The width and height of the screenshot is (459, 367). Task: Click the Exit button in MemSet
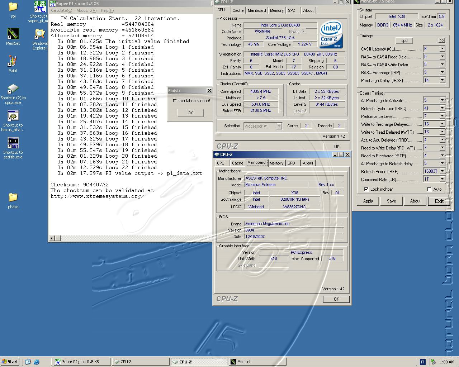tap(439, 201)
